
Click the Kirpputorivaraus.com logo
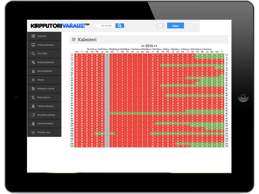[60, 26]
